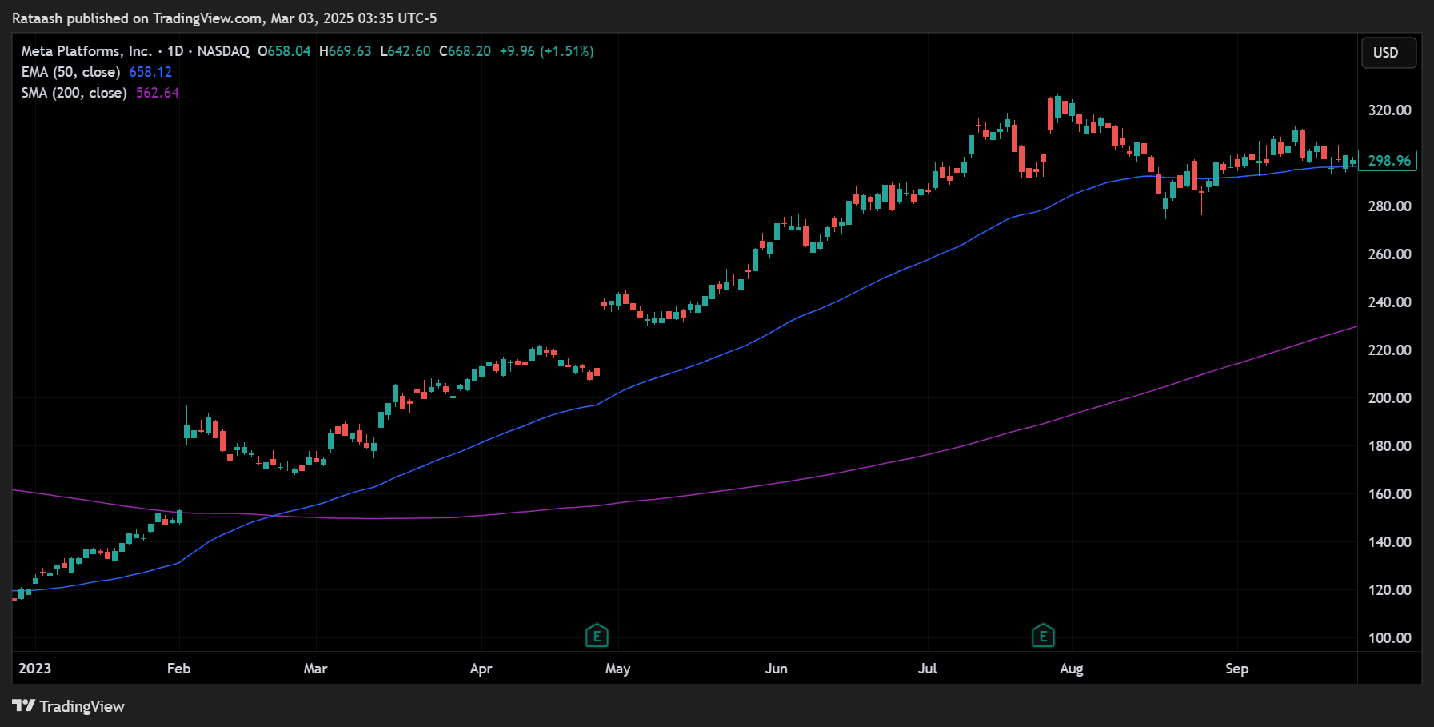Click the April earnings E marker

point(597,636)
